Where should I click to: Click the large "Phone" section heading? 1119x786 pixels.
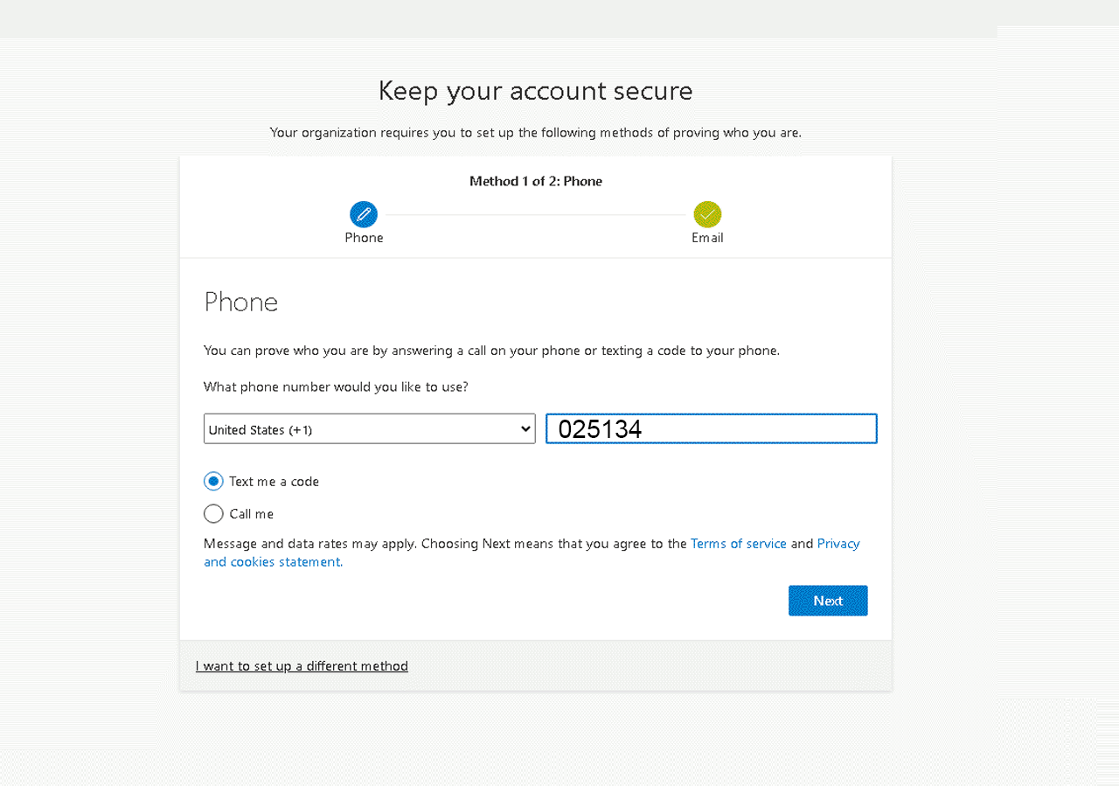(241, 303)
